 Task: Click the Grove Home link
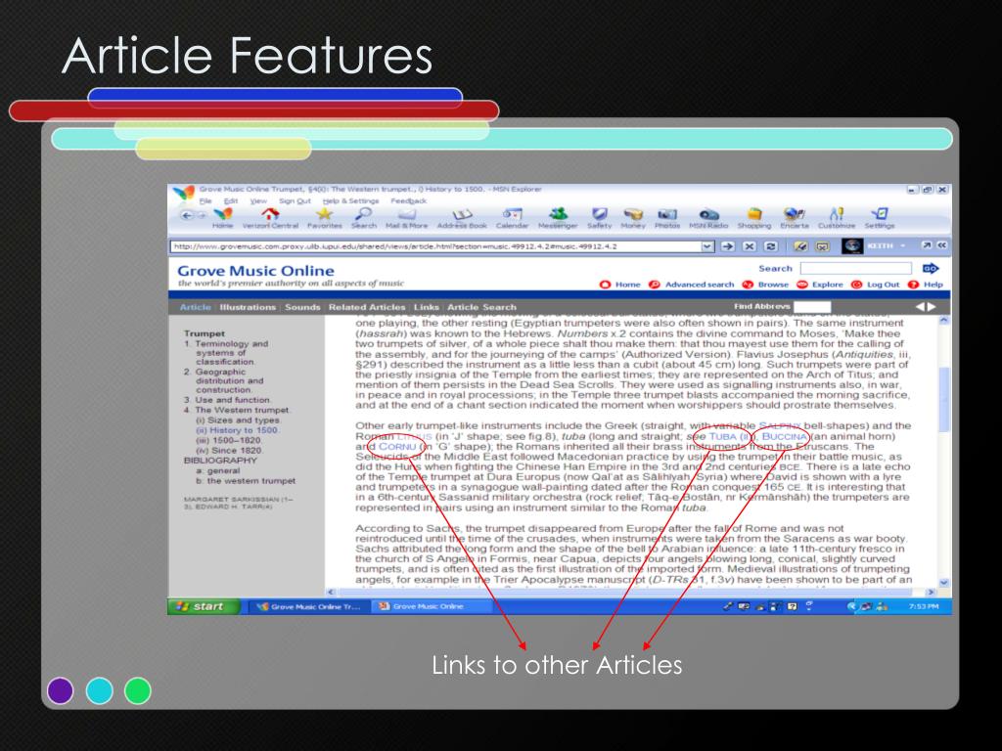627,285
